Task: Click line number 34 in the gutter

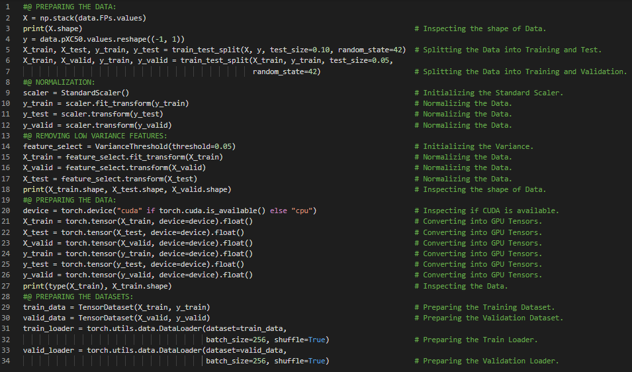Action: (x=7, y=361)
